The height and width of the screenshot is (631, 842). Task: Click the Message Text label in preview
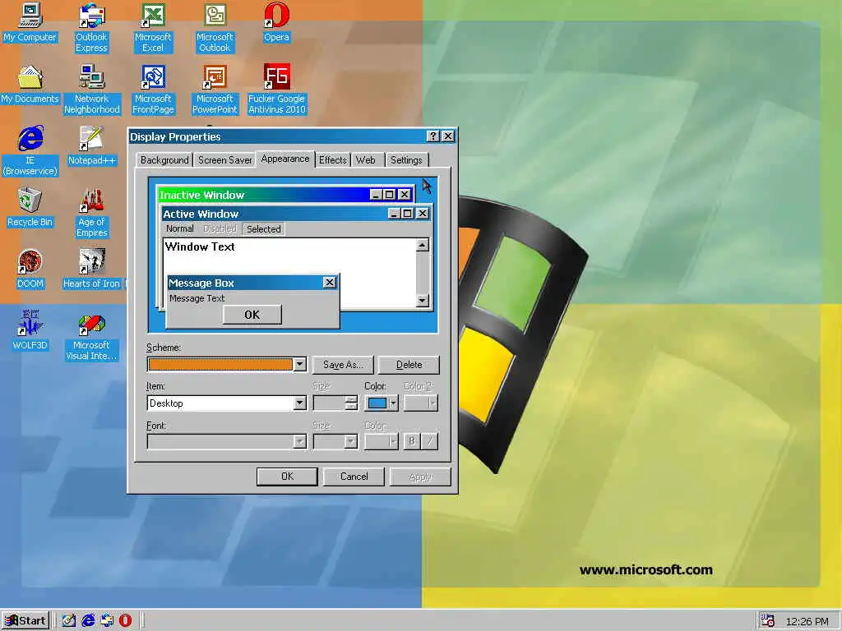(x=197, y=298)
